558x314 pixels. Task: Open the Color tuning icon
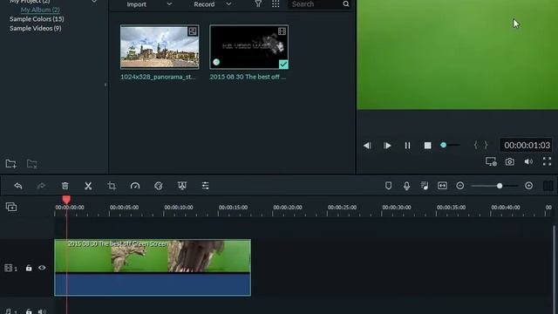[159, 186]
